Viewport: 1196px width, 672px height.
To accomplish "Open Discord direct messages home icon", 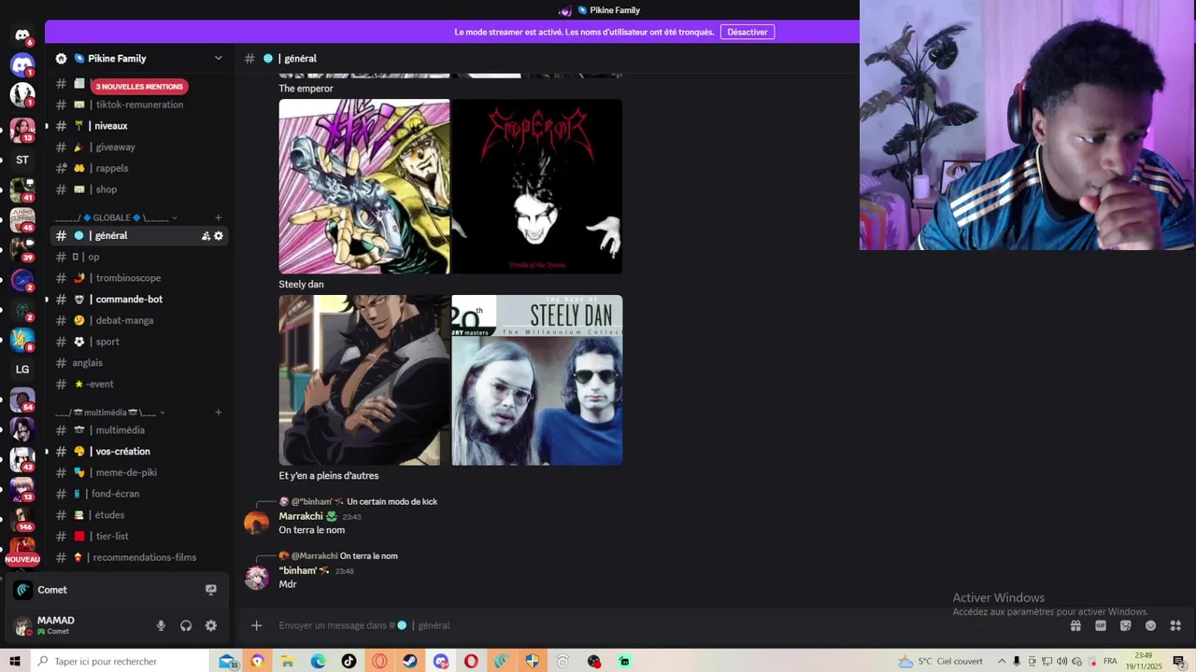I will pyautogui.click(x=22, y=35).
